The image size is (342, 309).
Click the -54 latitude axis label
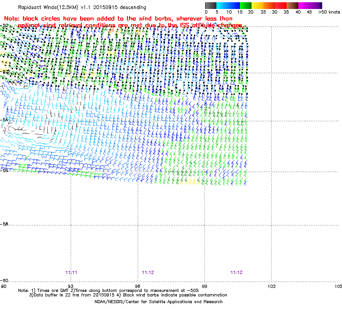pos(4,120)
